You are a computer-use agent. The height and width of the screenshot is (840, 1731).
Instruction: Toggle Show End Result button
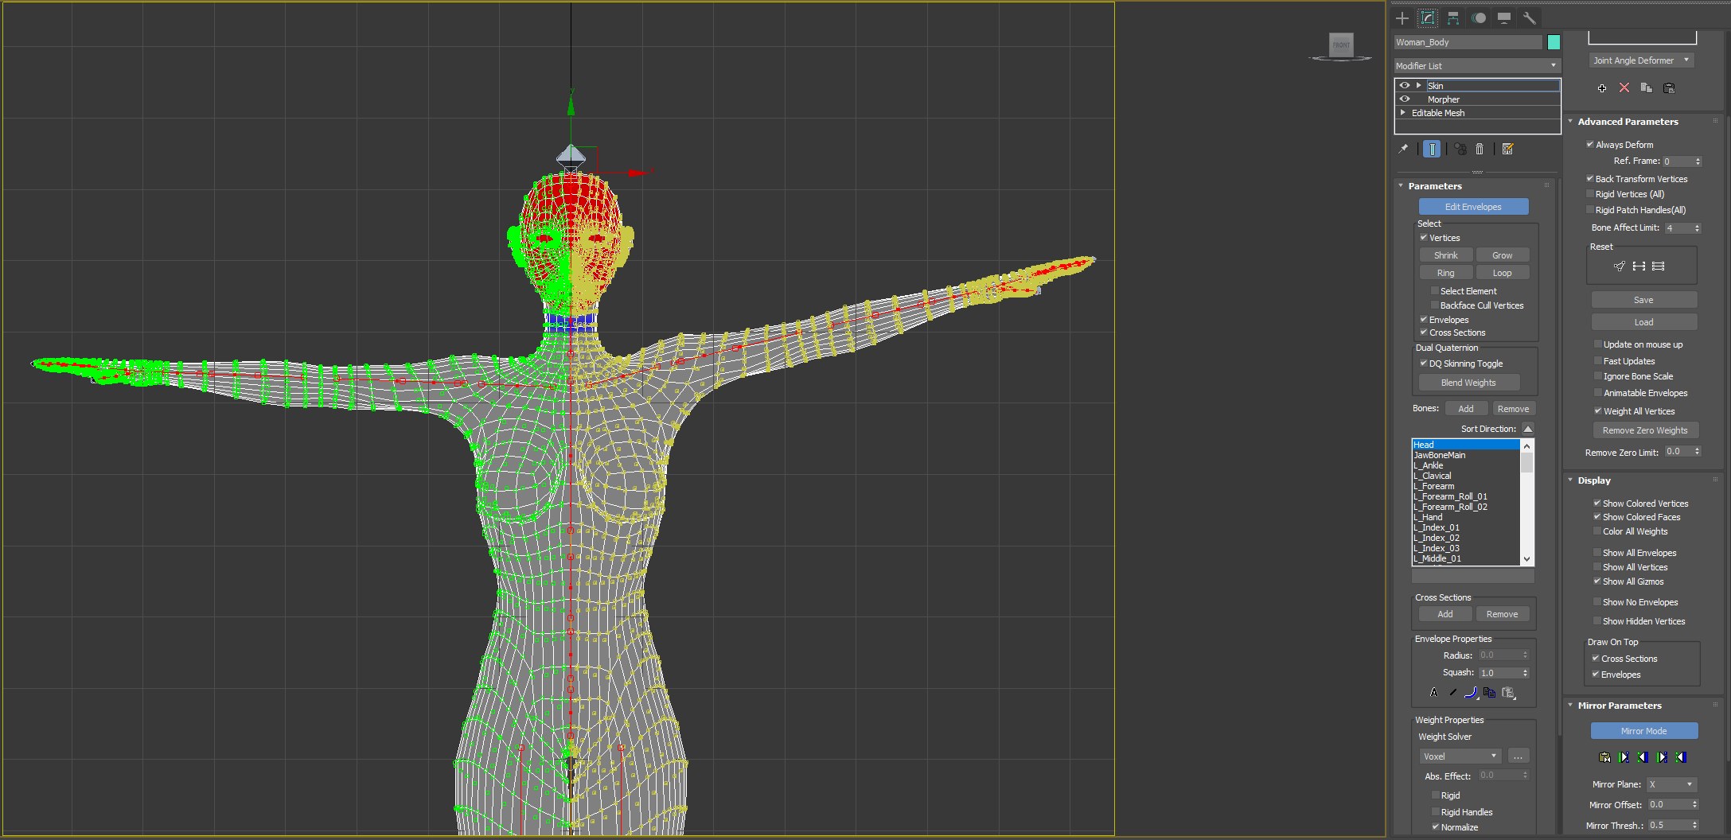pyautogui.click(x=1432, y=149)
